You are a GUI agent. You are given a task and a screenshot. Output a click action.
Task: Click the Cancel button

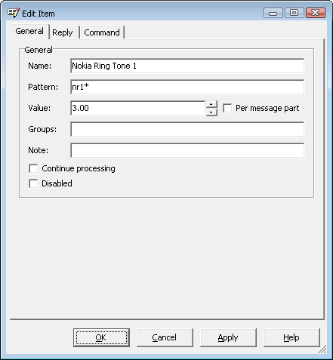(165, 337)
